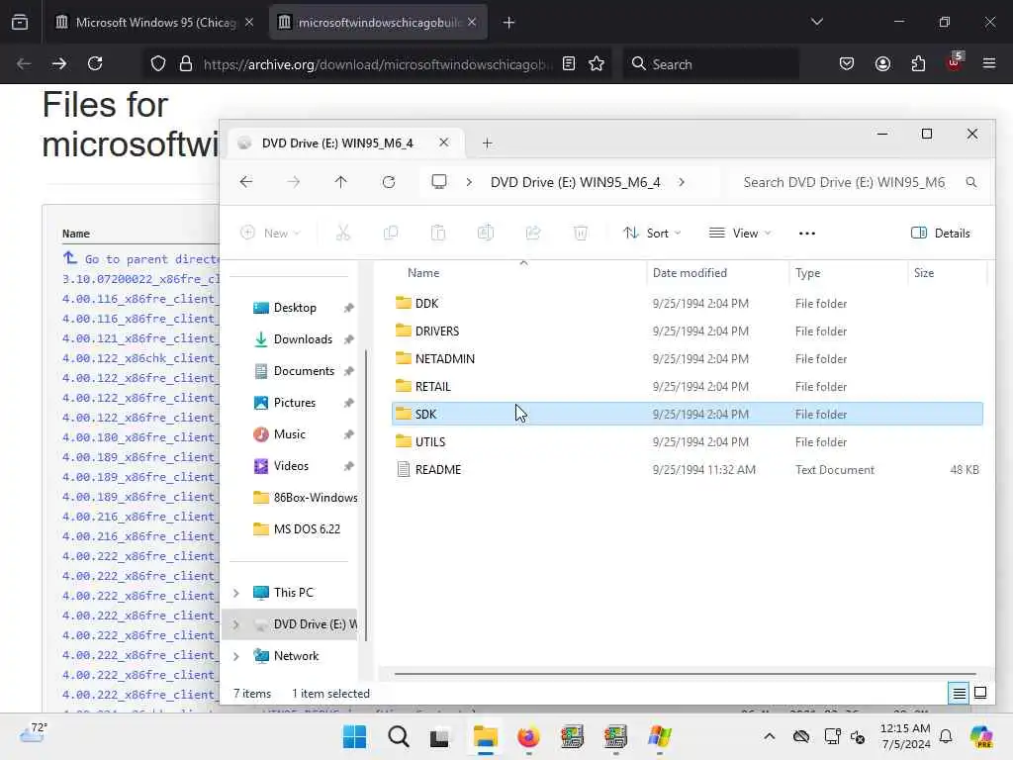The width and height of the screenshot is (1013, 760).
Task: Click the Delete trash icon in Explorer
Action: click(x=581, y=233)
